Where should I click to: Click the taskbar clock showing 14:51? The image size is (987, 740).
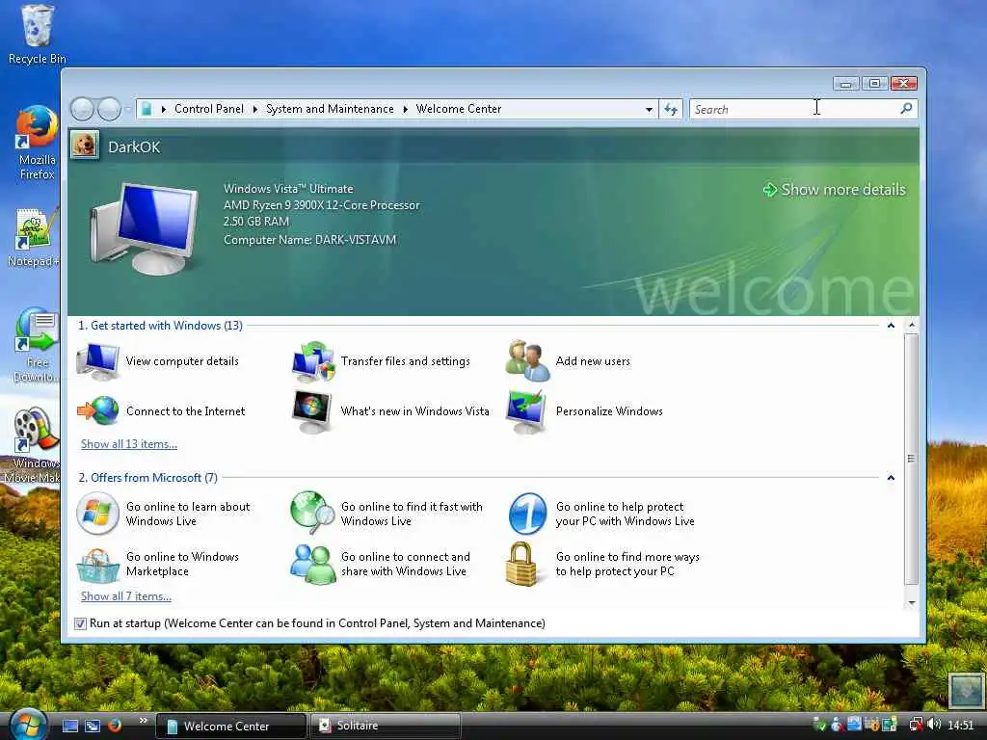click(x=961, y=726)
